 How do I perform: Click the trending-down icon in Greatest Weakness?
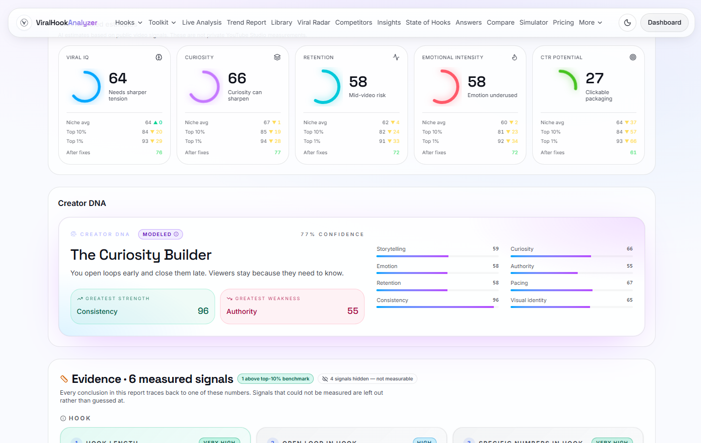229,299
